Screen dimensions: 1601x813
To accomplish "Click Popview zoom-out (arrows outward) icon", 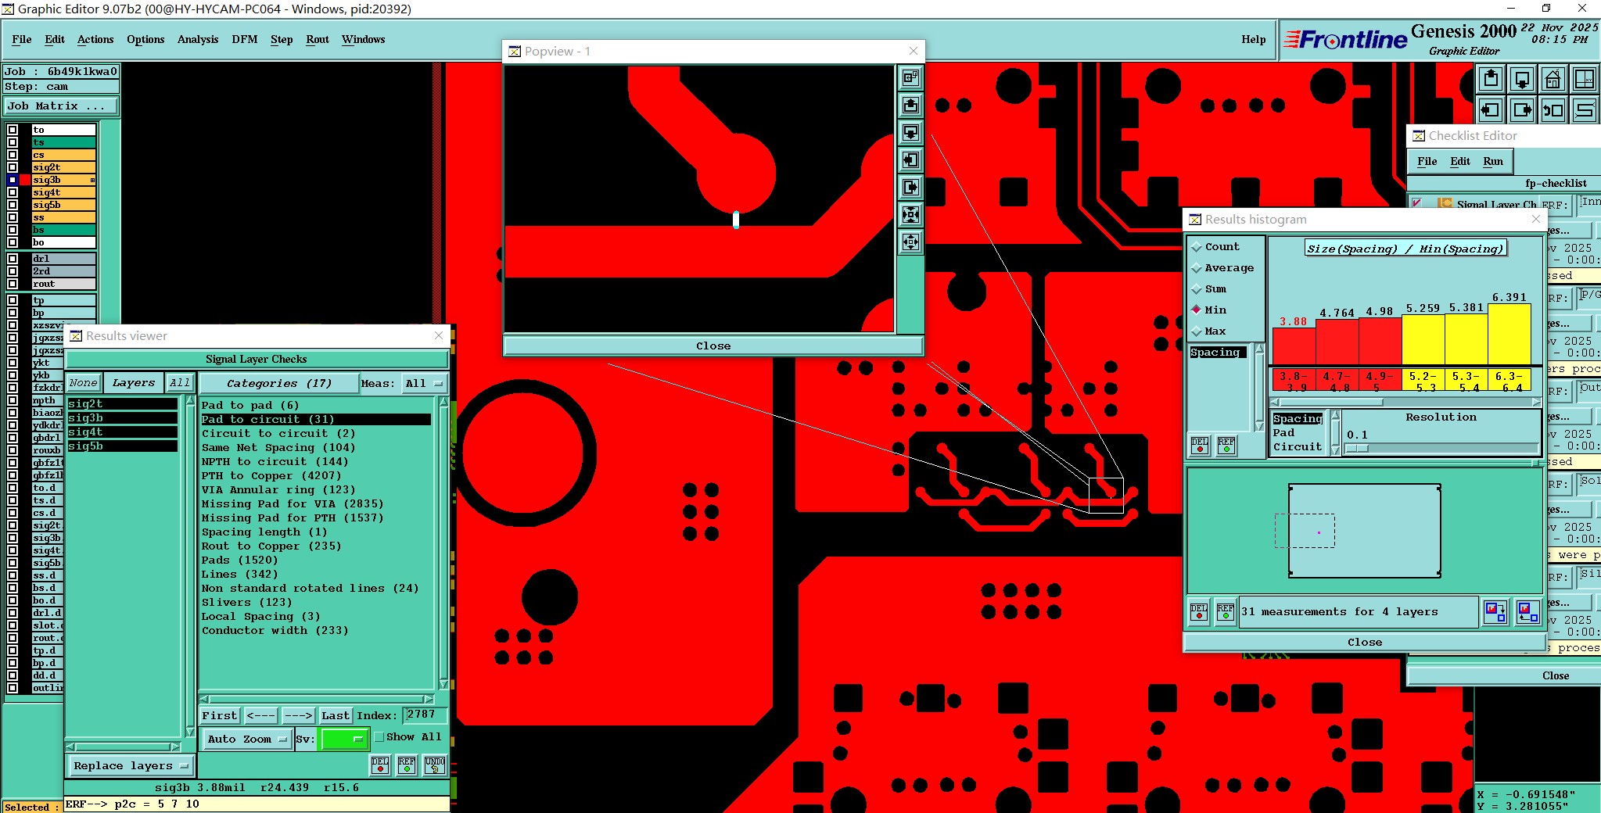I will [910, 242].
